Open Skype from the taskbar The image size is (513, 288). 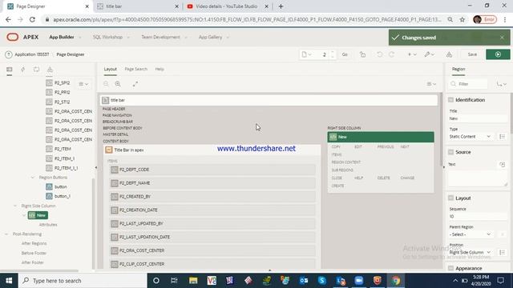point(322,281)
